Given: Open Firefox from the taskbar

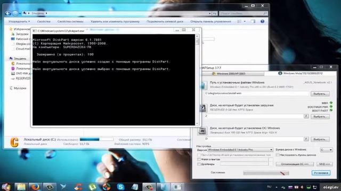Looking at the screenshot, I should click(36, 187).
